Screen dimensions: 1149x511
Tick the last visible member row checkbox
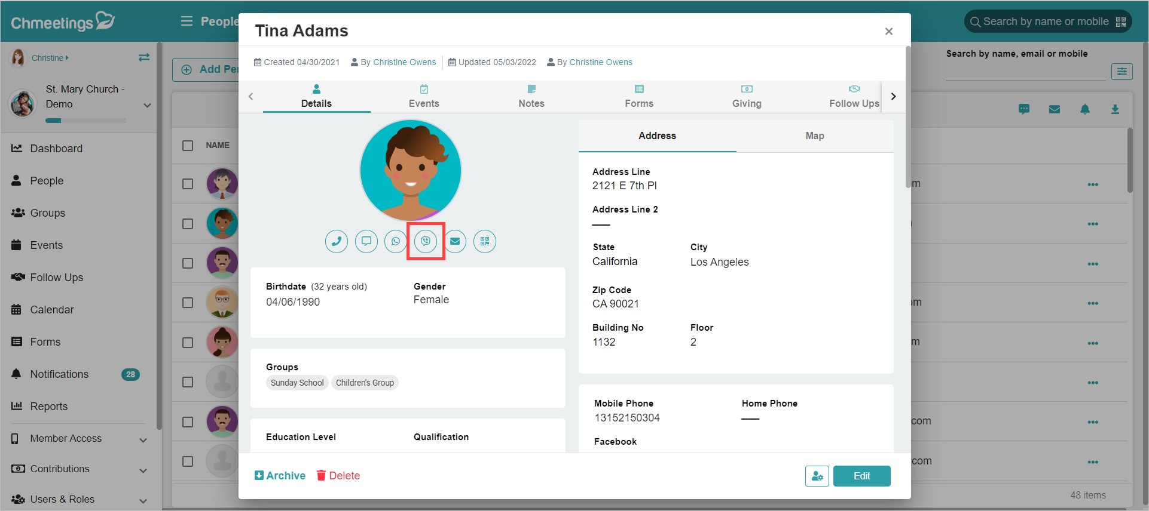pyautogui.click(x=188, y=461)
